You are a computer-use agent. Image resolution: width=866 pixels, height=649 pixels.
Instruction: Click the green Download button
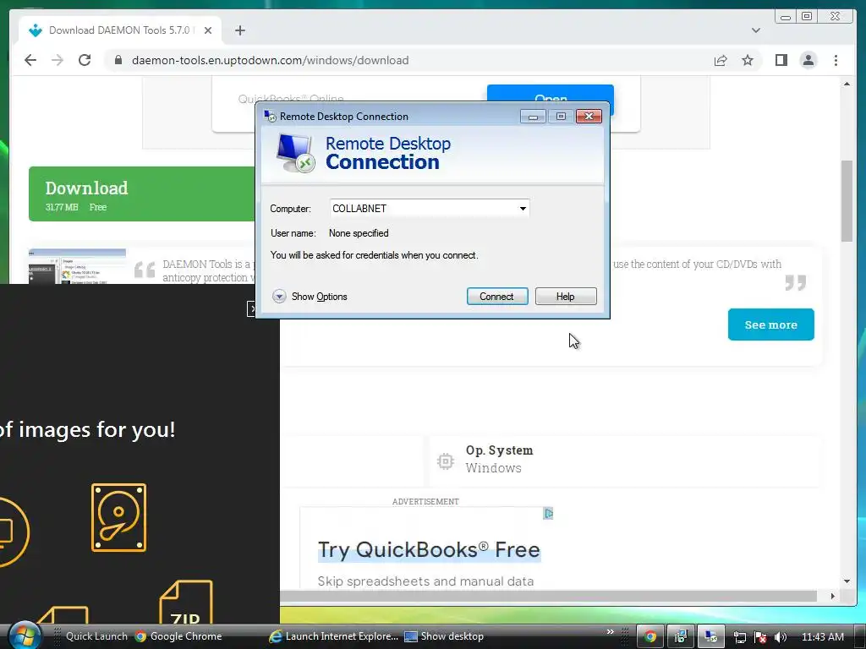(142, 194)
